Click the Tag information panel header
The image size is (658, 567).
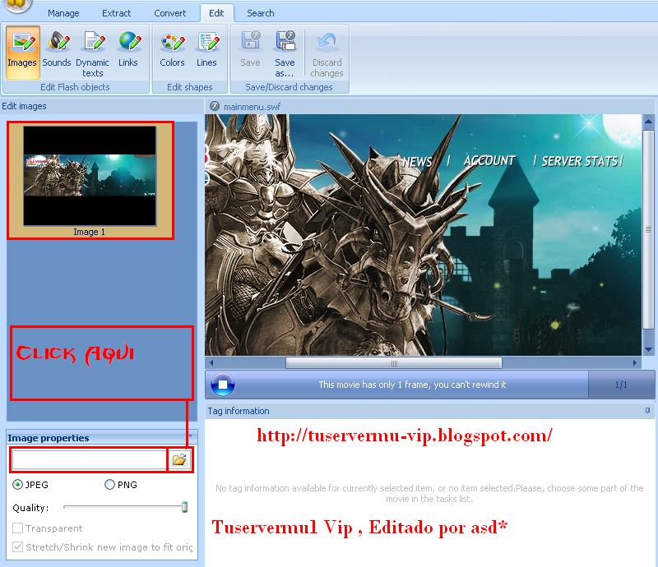[x=429, y=411]
